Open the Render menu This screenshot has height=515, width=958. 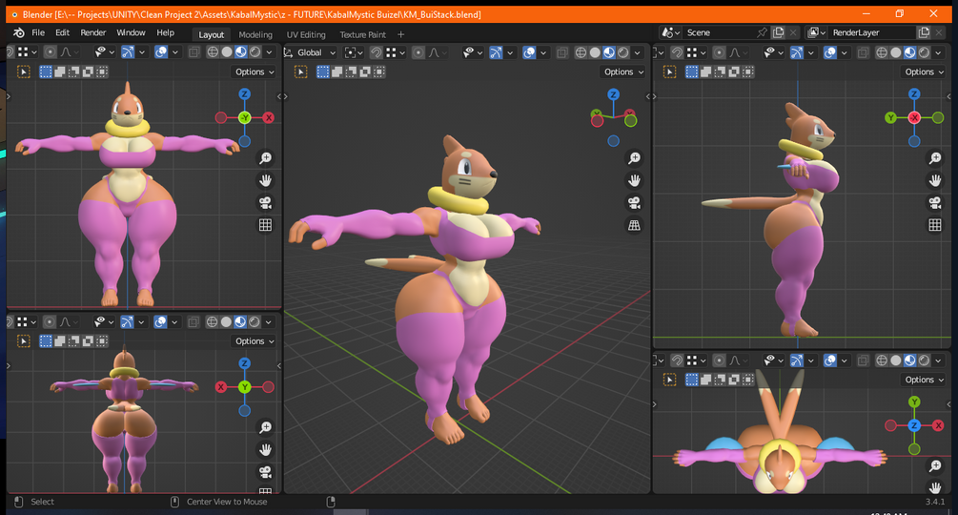92,33
